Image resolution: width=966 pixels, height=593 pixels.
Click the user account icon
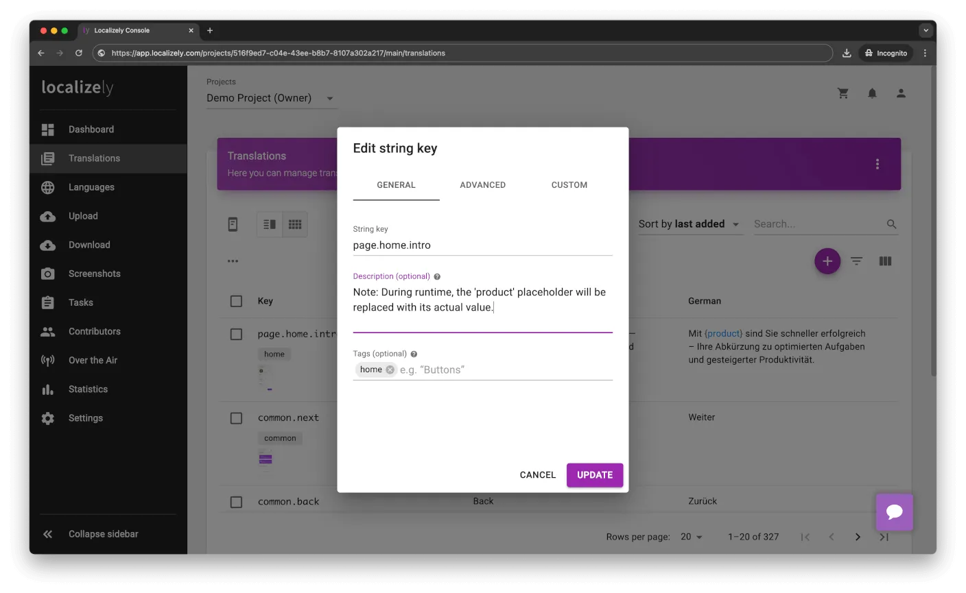901,93
